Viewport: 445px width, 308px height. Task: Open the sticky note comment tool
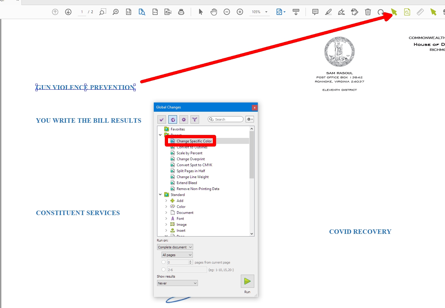[x=315, y=12]
